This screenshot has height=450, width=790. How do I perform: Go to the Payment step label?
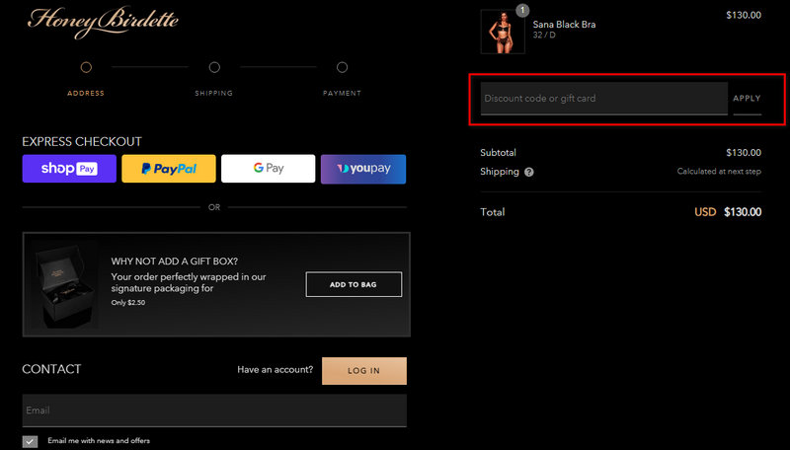pyautogui.click(x=342, y=94)
